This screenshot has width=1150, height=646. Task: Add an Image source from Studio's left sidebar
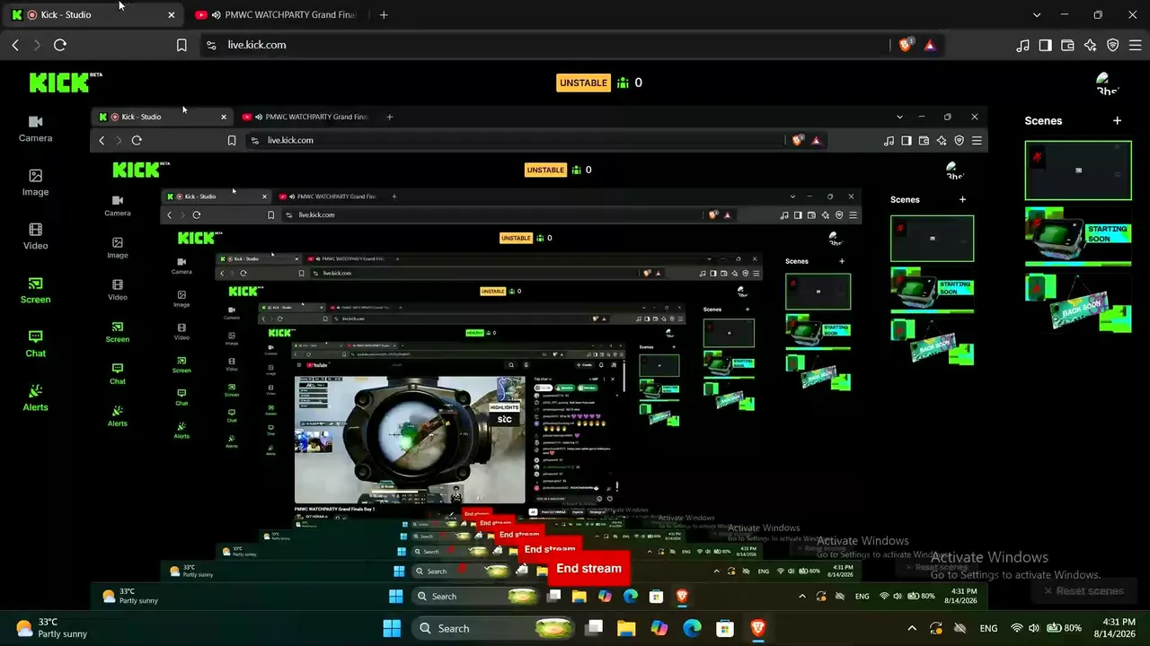point(35,183)
